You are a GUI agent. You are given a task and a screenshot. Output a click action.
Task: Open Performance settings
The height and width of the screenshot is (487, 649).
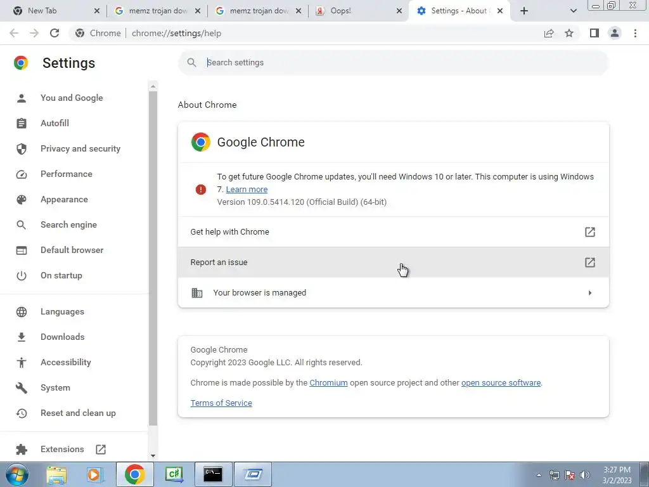[x=66, y=174]
